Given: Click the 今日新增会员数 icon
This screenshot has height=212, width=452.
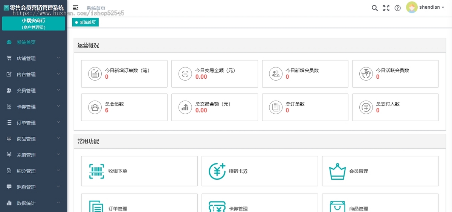Looking at the screenshot, I should click(x=276, y=73).
